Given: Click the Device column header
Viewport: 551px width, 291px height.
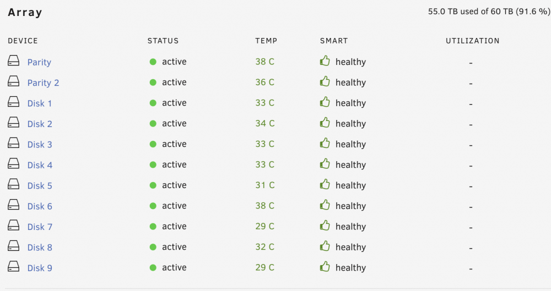Looking at the screenshot, I should coord(23,41).
